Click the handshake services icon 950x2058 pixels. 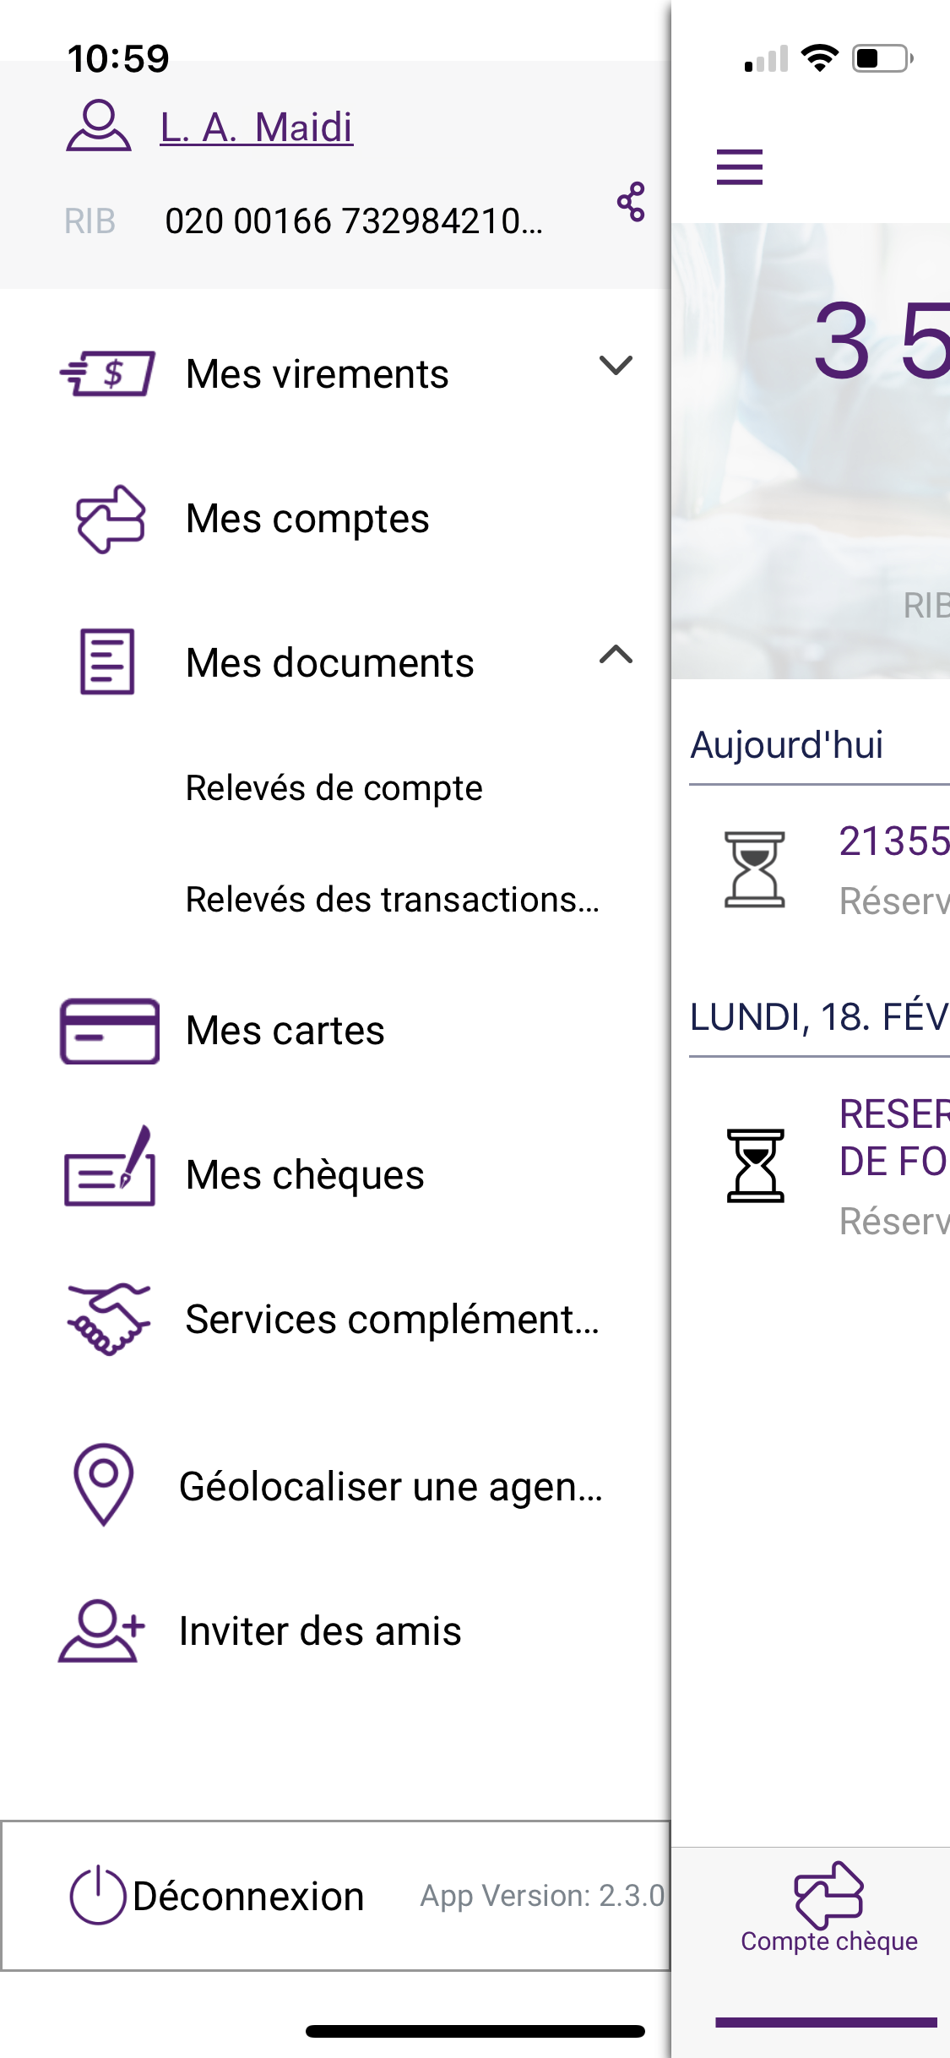click(109, 1319)
